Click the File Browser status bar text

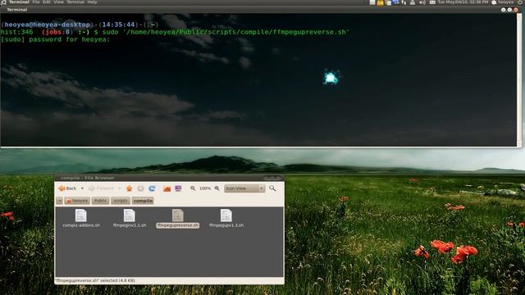pos(95,280)
